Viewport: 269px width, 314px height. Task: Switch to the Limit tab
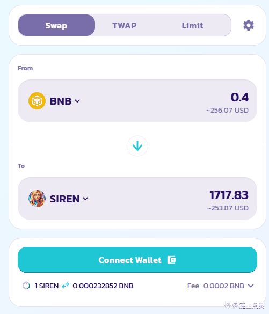pyautogui.click(x=192, y=25)
